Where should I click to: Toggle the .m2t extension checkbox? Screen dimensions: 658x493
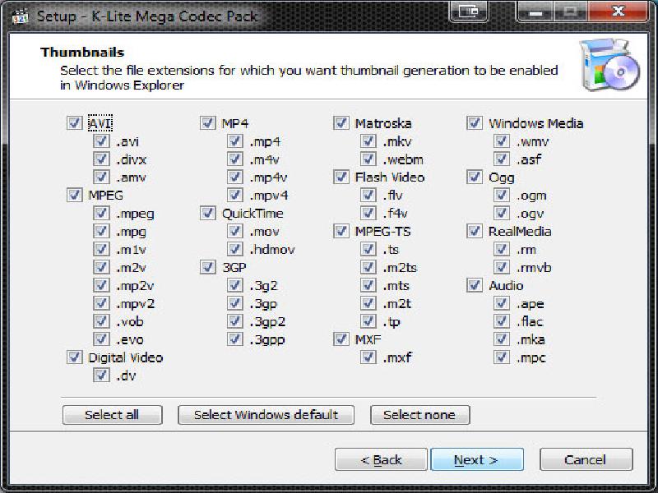(368, 303)
